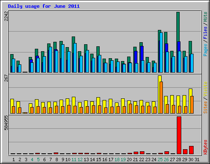Screen dimensions: 210x164
Task: Click the green Hits bar for day 11
Action: pyautogui.click(x=73, y=40)
